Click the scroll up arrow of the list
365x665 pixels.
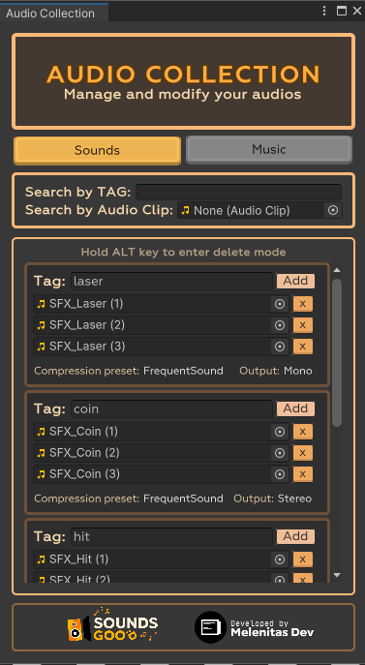(x=337, y=270)
